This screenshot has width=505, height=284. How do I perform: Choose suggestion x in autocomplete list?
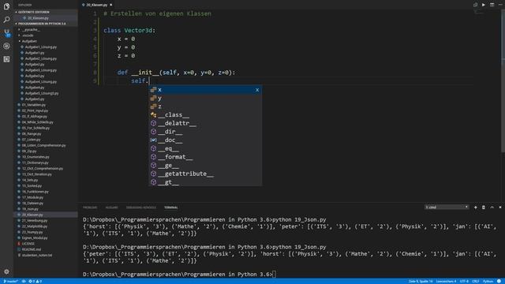205,90
